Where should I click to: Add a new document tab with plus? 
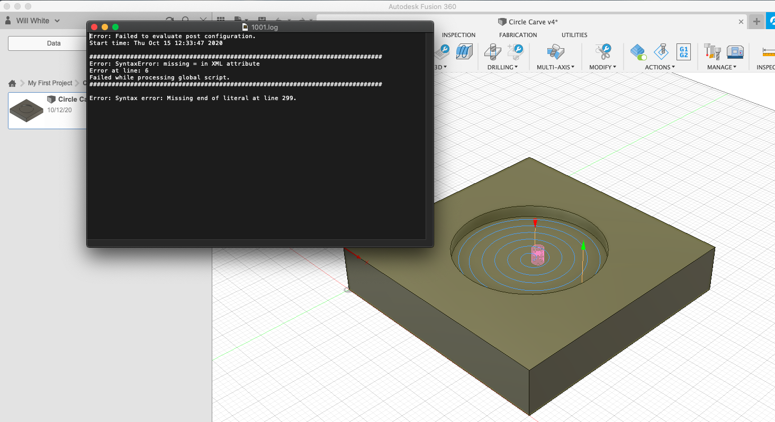[756, 22]
